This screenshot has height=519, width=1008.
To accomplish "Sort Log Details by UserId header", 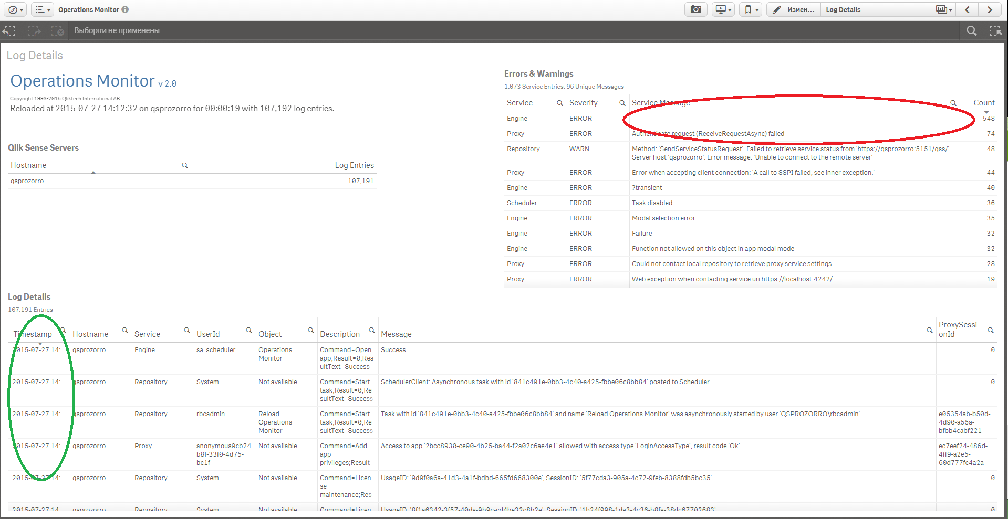I will tap(208, 334).
